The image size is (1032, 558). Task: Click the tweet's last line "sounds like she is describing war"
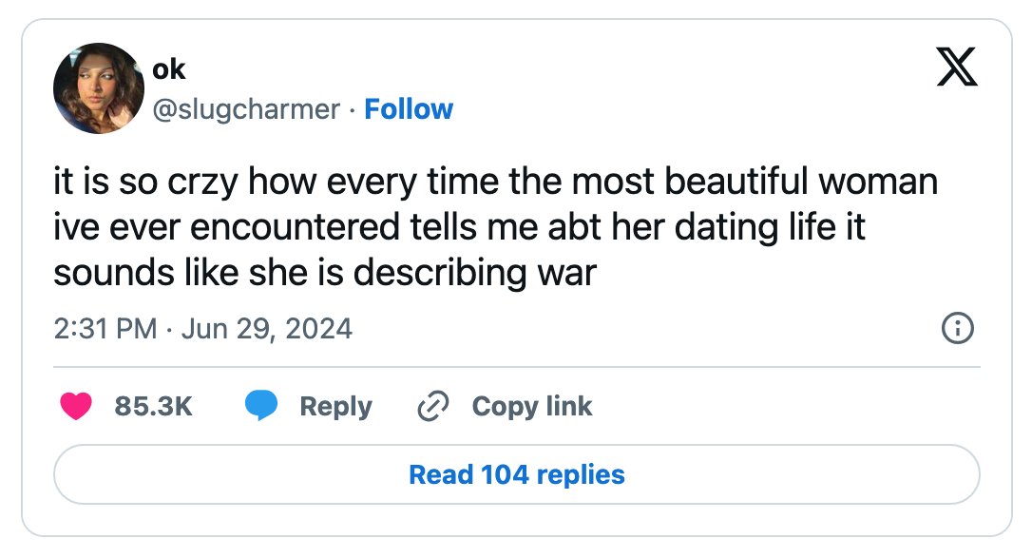[325, 273]
